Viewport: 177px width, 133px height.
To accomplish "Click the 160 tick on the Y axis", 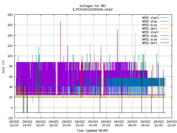I will [10, 25].
